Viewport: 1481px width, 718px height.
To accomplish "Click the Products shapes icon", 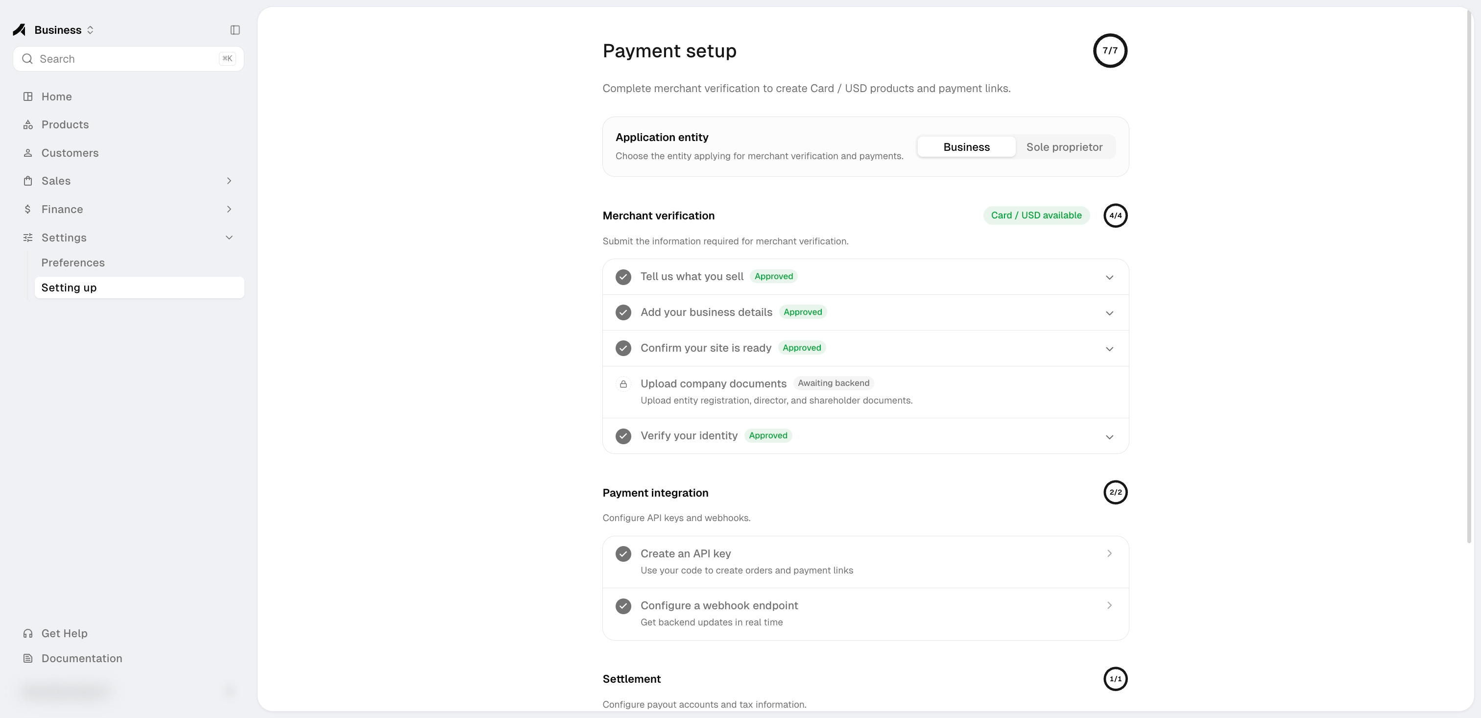I will pyautogui.click(x=27, y=125).
